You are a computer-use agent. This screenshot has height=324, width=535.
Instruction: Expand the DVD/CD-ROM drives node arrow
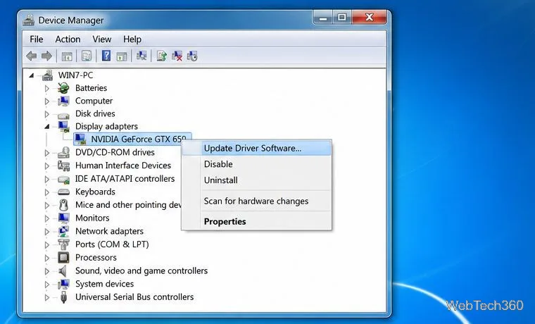47,153
